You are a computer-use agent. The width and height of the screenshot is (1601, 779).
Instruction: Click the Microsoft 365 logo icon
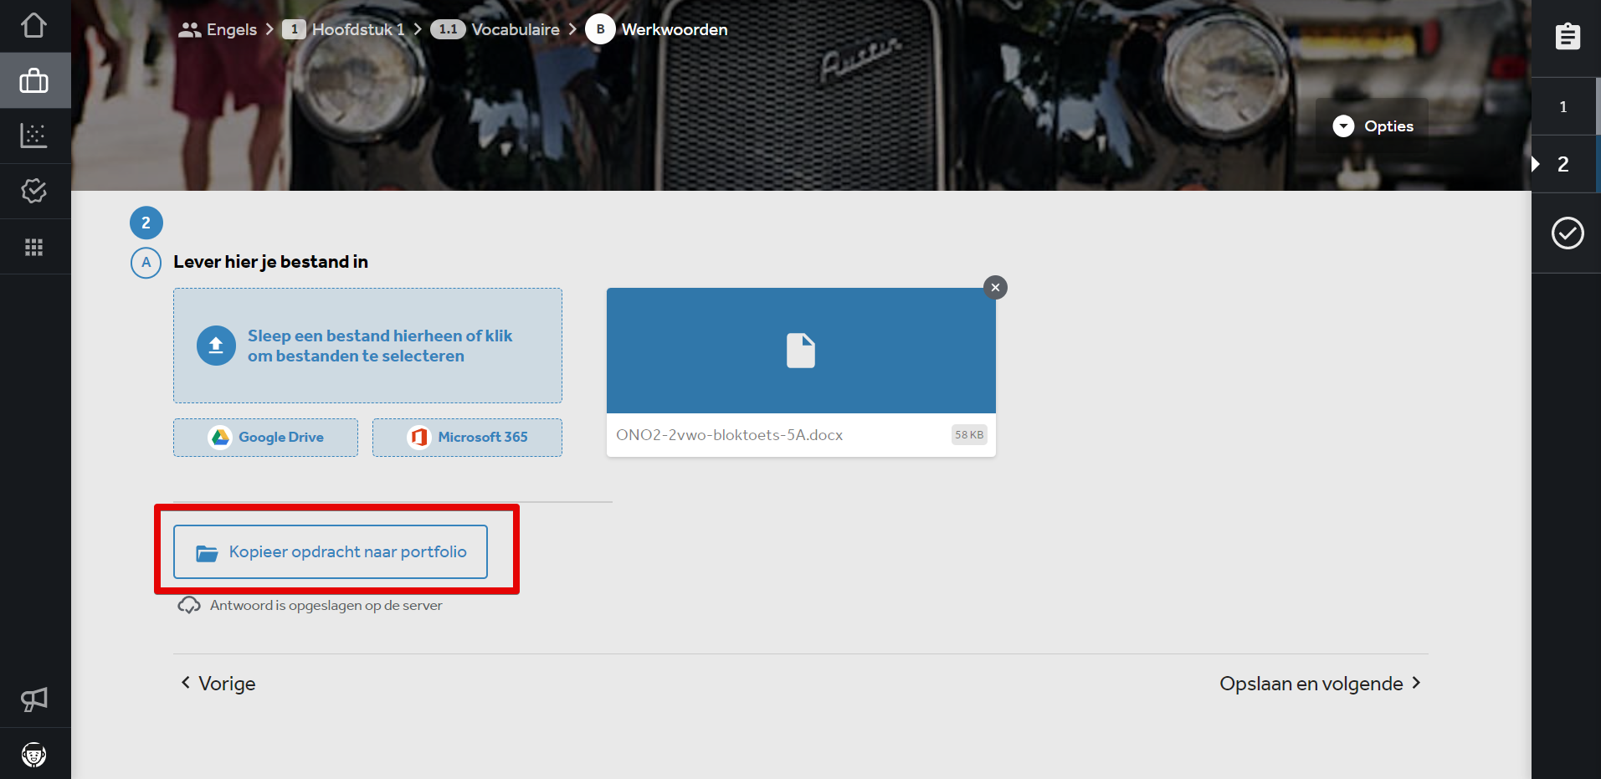419,437
